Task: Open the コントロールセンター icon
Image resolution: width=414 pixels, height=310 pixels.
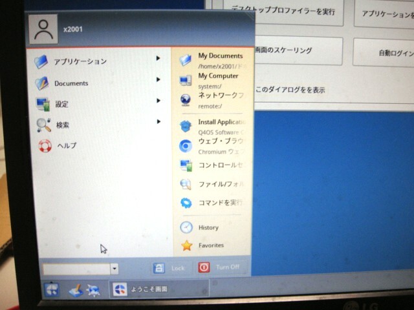Action: point(186,165)
